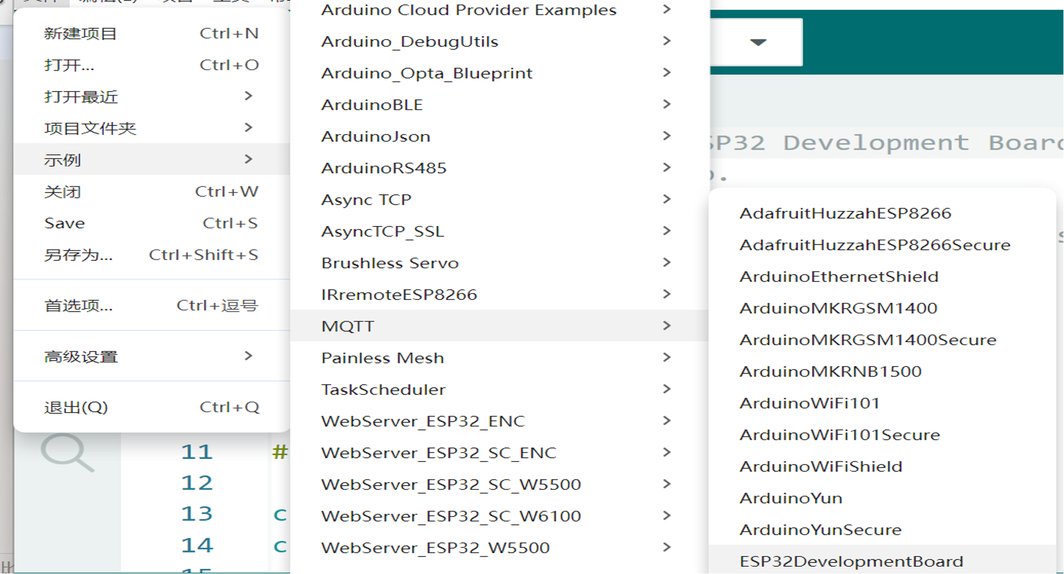The image size is (1064, 574).
Task: Select ArduinoYun example
Action: pyautogui.click(x=882, y=498)
